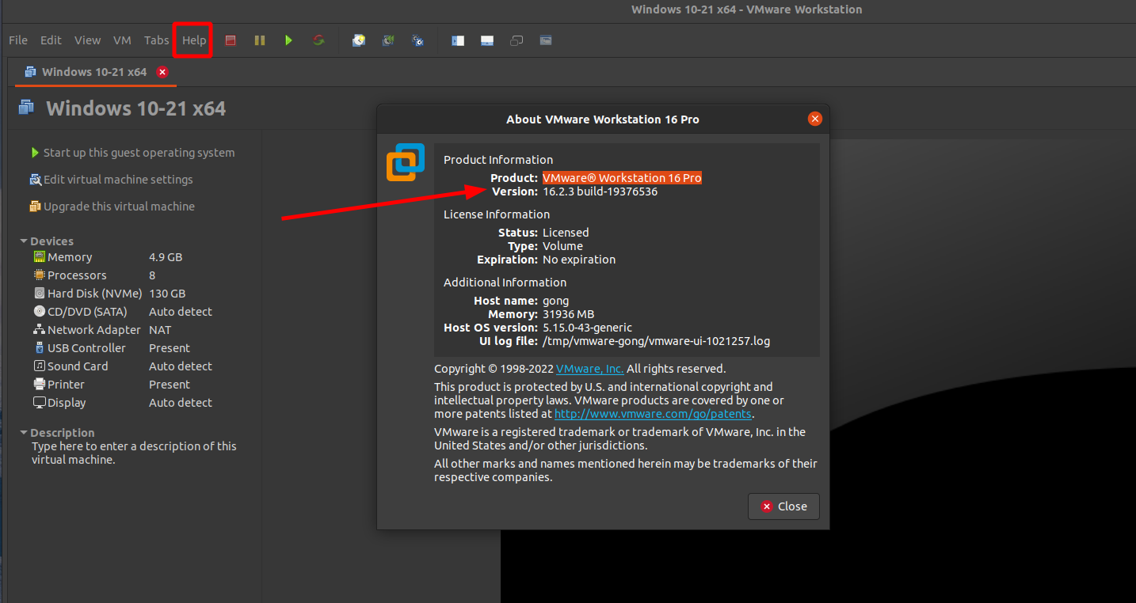Screen dimensions: 1136x603
Task: Click the Sound Card value Auto detect
Action: [x=181, y=366]
